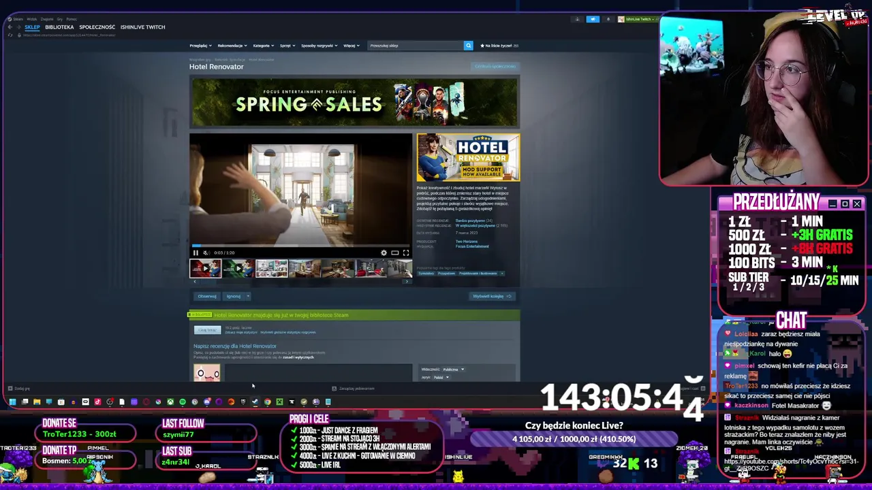Click the store search field

415,46
